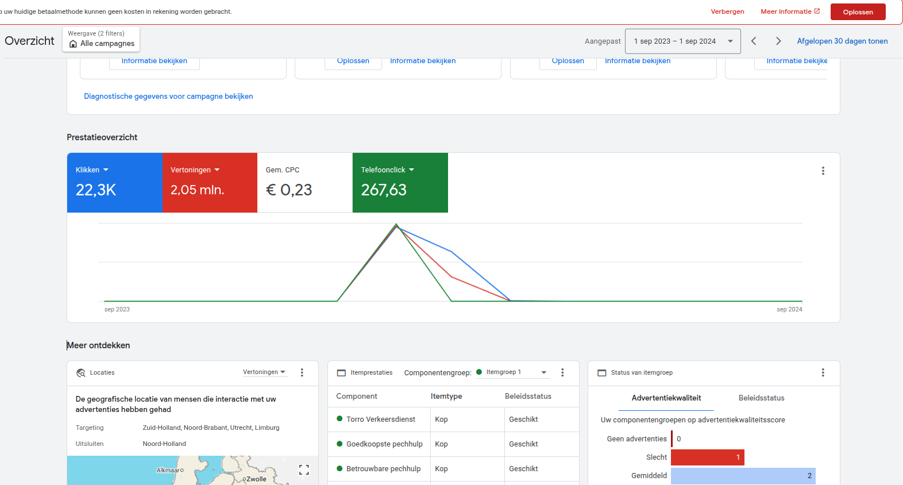The image size is (903, 485).
Task: Expand the map to fullscreen
Action: (304, 470)
